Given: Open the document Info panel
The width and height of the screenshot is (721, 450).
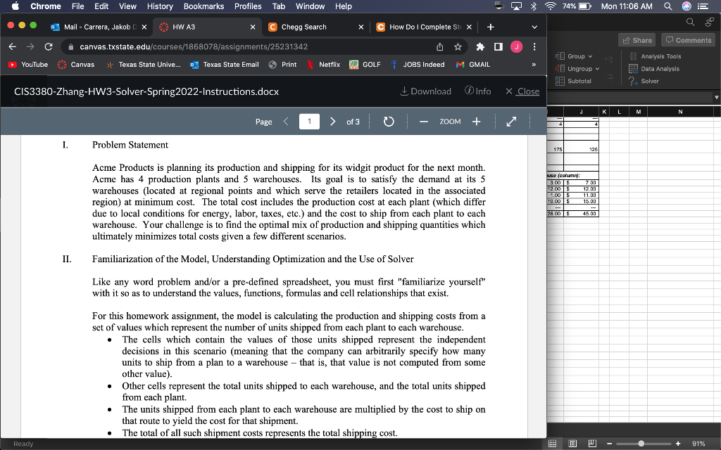Looking at the screenshot, I should (x=478, y=91).
